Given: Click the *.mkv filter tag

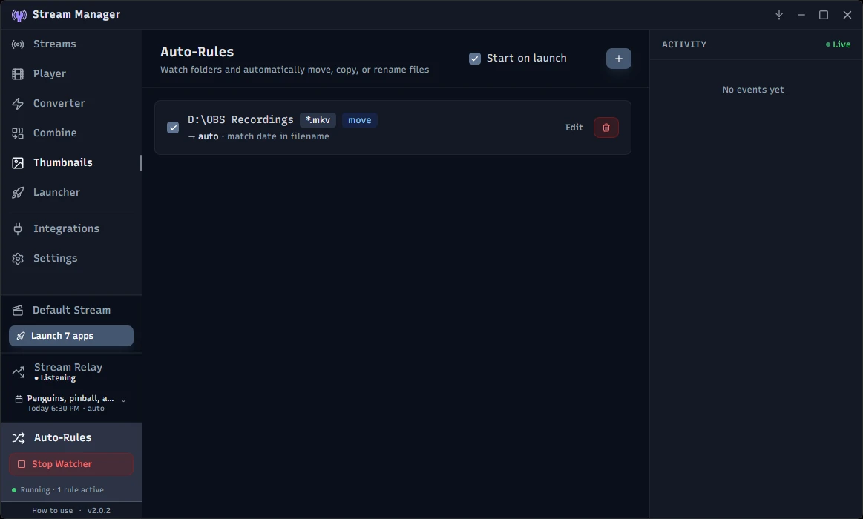Looking at the screenshot, I should (x=318, y=120).
